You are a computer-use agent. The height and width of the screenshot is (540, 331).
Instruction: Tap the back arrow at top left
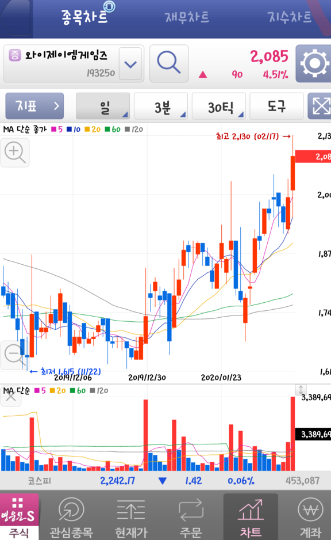click(x=16, y=18)
